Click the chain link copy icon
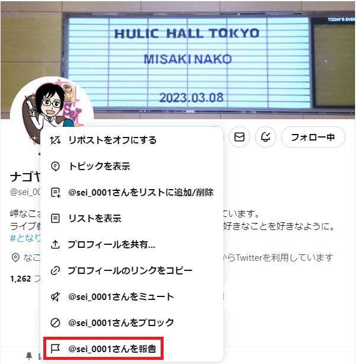Screen dimensions: 358x364 (55, 271)
